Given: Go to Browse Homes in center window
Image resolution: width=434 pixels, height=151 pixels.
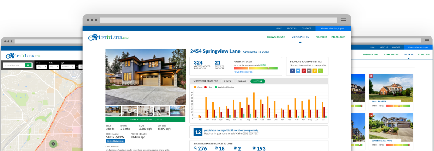Looking at the screenshot, I should (x=276, y=37).
